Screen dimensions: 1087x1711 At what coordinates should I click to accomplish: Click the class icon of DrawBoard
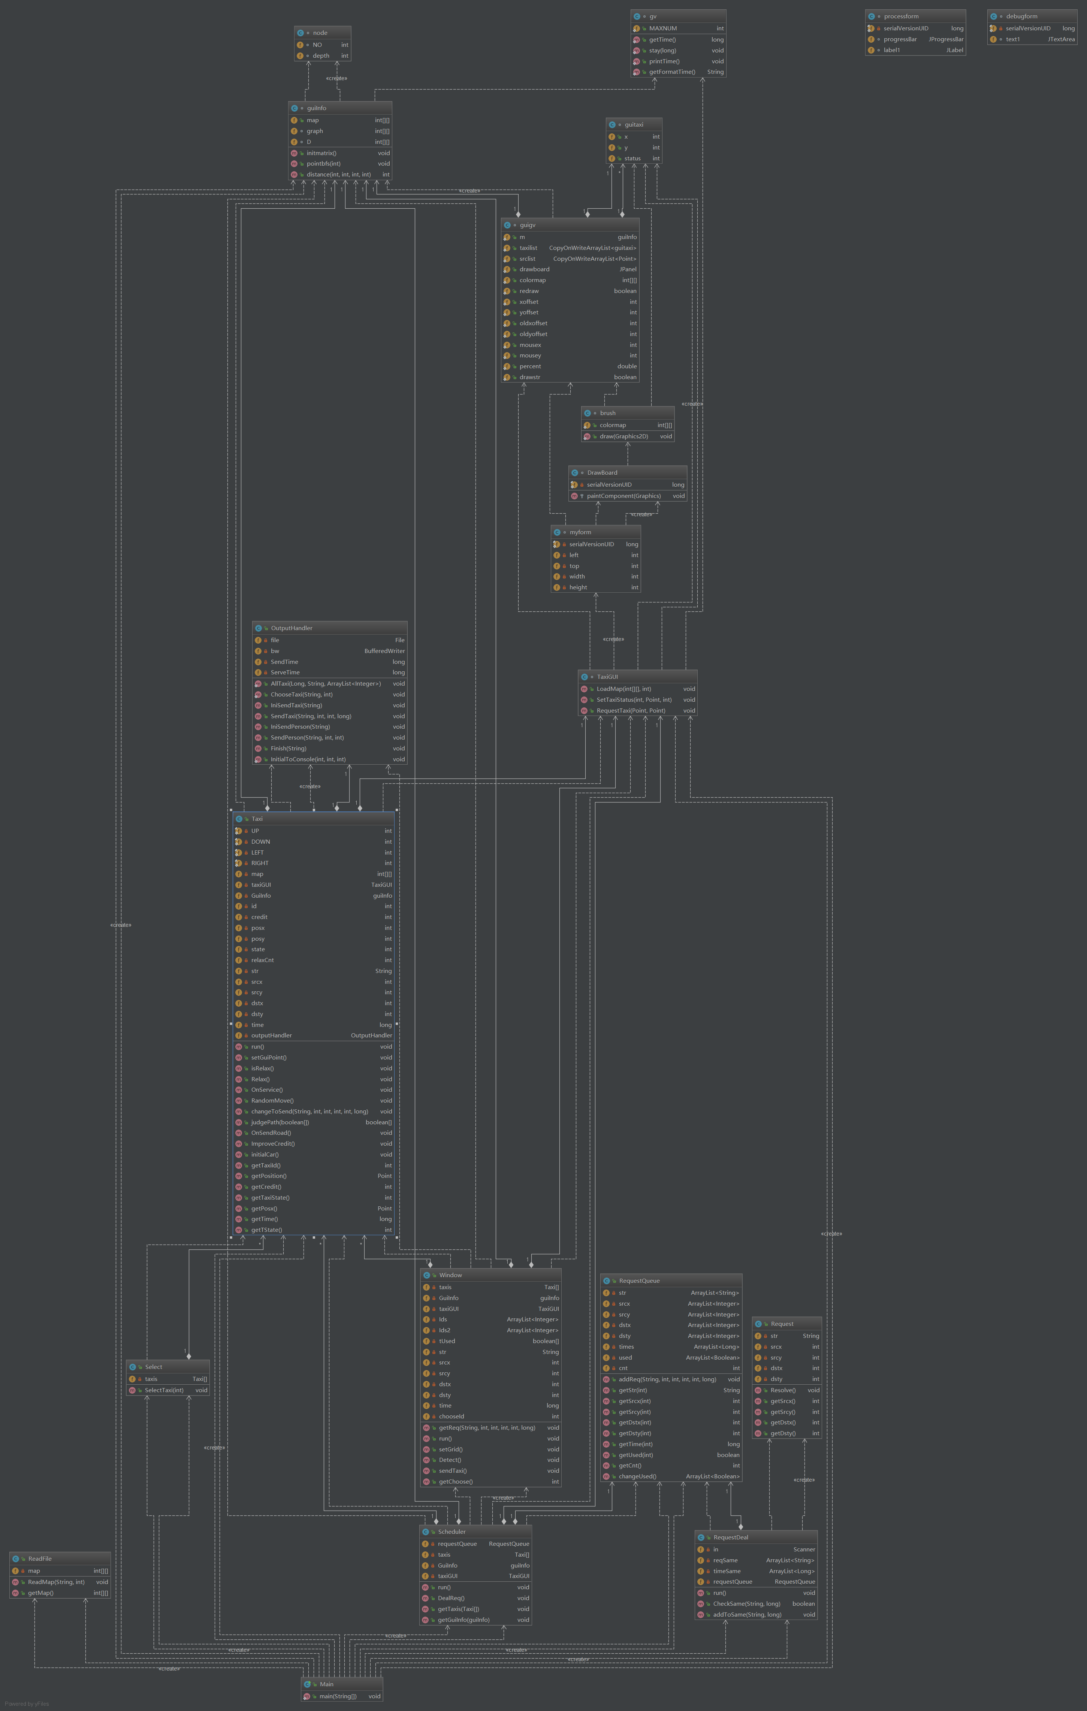tap(575, 472)
